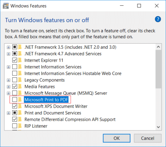Maximize the Windows Features window
Image resolution: width=166 pixels, height=147 pixels.
coord(139,6)
